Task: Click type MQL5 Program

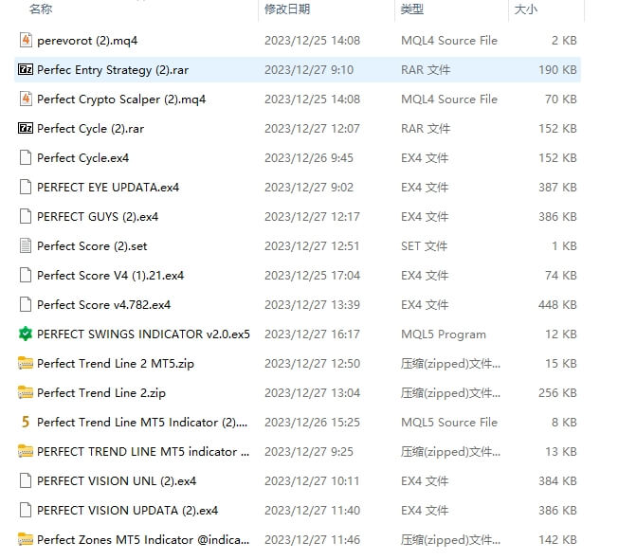Action: point(444,334)
